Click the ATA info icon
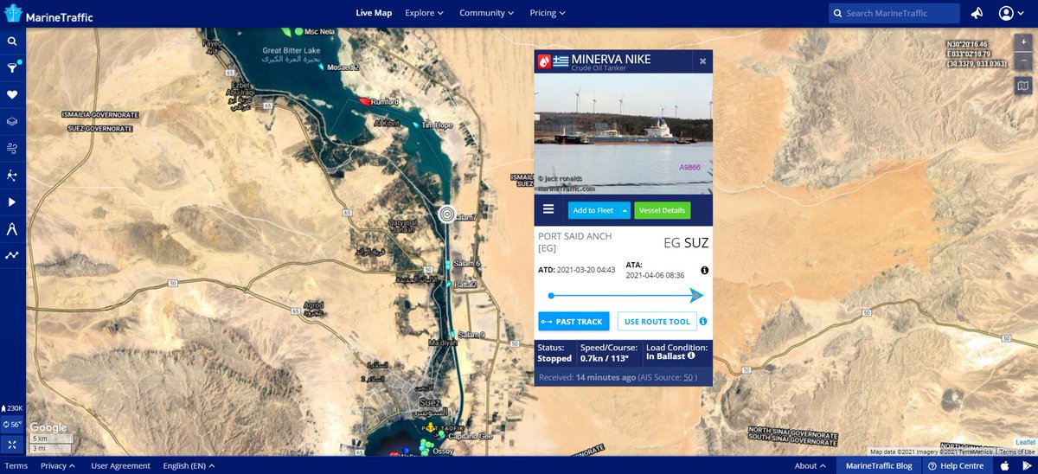Image resolution: width=1038 pixels, height=474 pixels. [x=704, y=271]
